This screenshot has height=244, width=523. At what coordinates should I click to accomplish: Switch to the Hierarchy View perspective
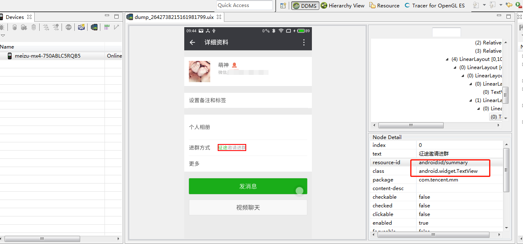point(343,5)
